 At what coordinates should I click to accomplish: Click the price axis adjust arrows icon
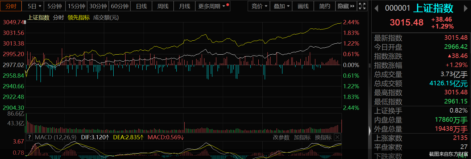[25, 22]
